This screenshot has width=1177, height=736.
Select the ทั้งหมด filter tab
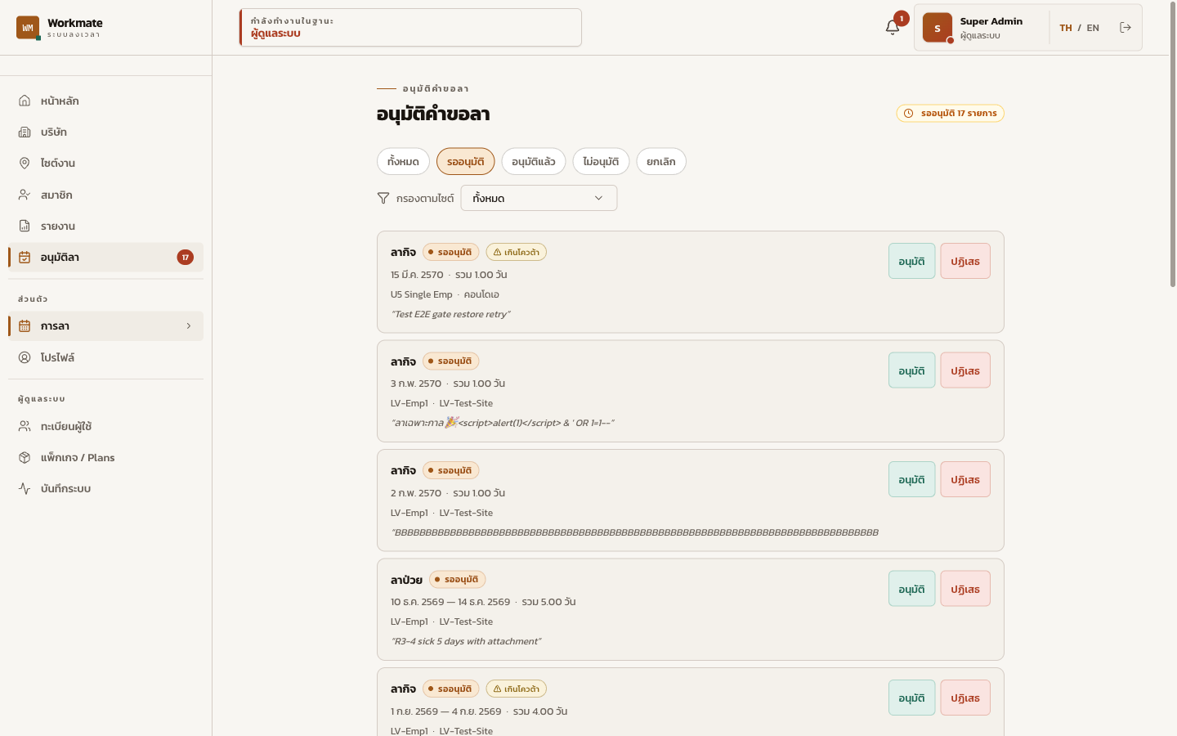tap(403, 161)
